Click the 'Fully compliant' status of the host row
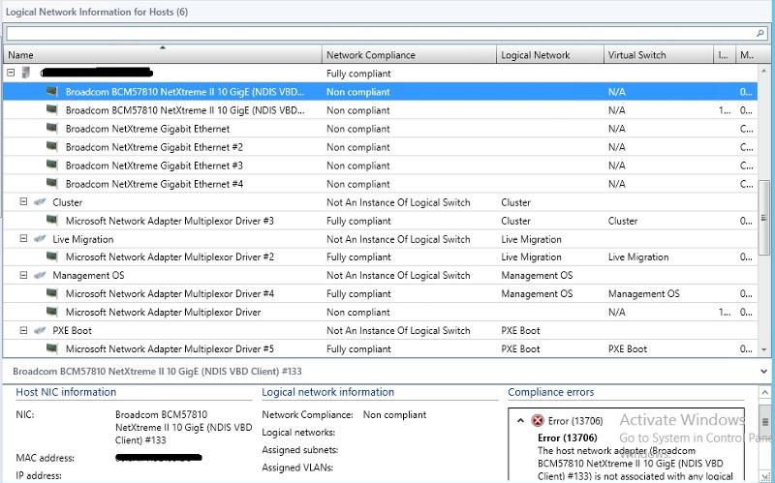Image resolution: width=775 pixels, height=483 pixels. click(358, 74)
